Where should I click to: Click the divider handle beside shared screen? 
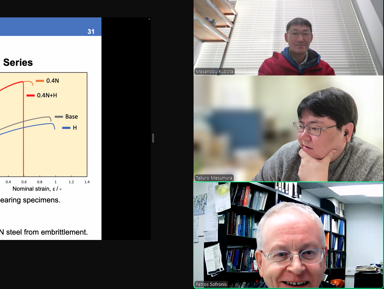click(x=153, y=138)
